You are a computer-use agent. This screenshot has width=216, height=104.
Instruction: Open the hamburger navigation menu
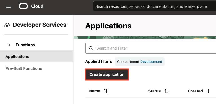click(8, 6)
